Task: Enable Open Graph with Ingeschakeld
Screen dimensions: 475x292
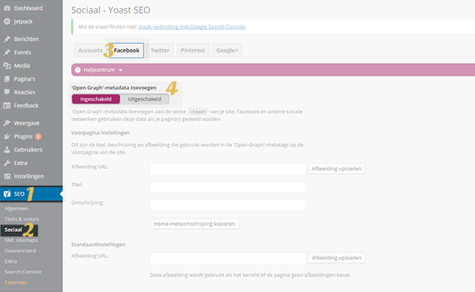Action: point(96,99)
